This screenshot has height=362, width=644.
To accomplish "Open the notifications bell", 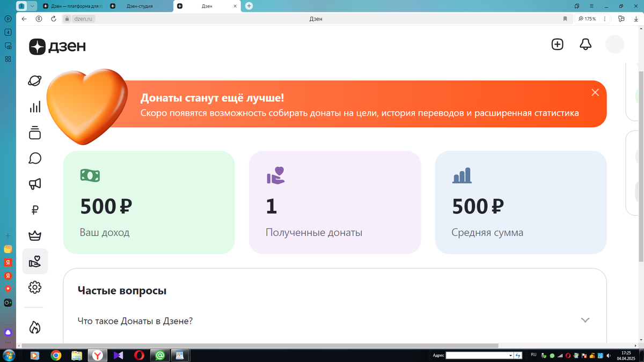I will tap(586, 45).
